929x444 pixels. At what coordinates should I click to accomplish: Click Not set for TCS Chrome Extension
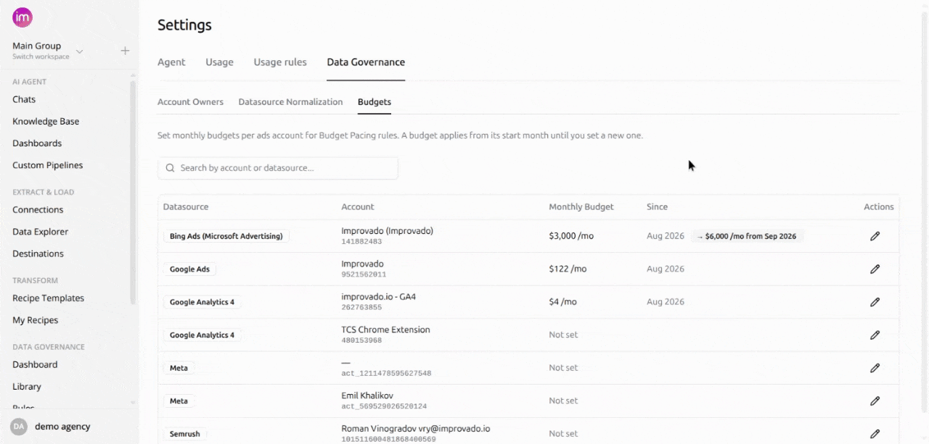pyautogui.click(x=563, y=335)
